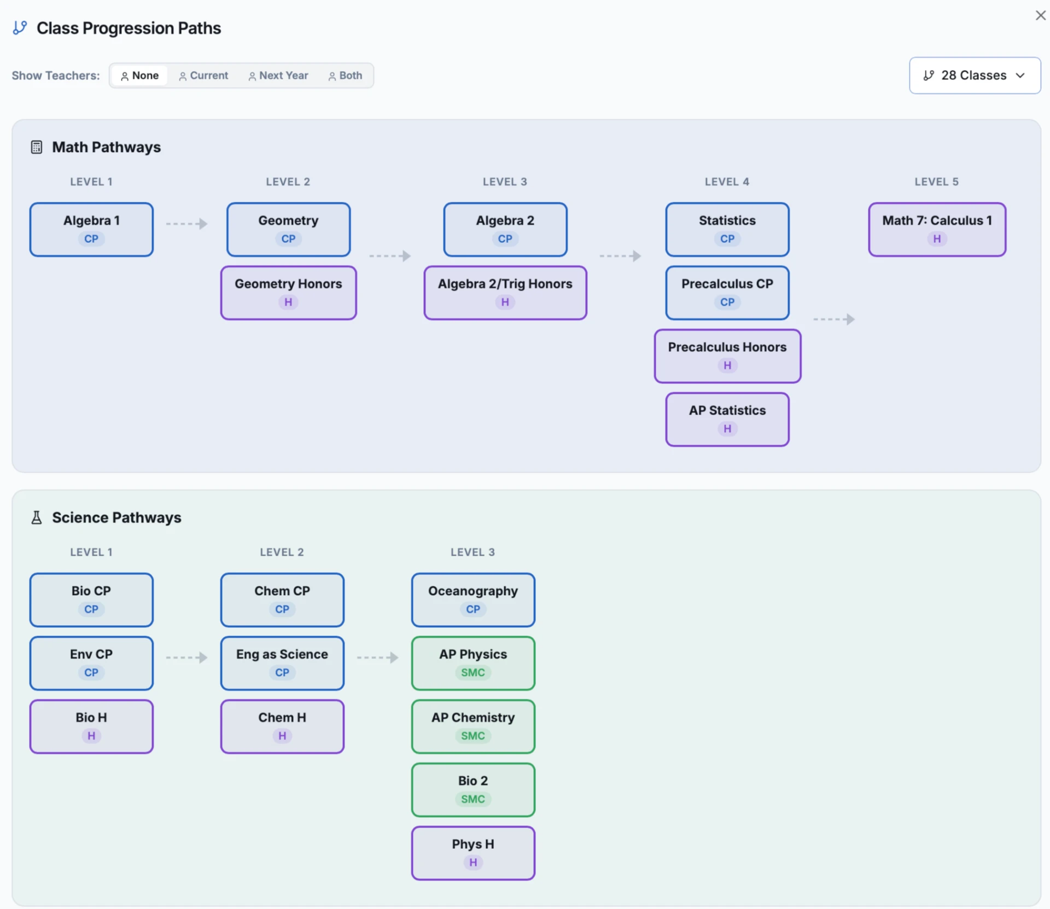Click the flask icon next to Science Pathways
Screen dimensions: 1050x909
(x=37, y=517)
